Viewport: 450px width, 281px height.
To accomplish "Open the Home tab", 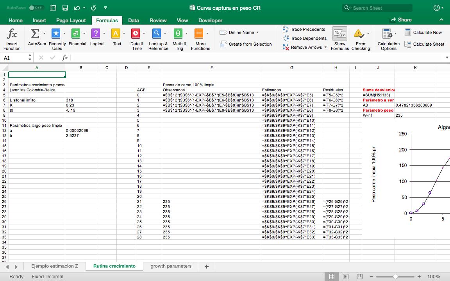I will (16, 20).
